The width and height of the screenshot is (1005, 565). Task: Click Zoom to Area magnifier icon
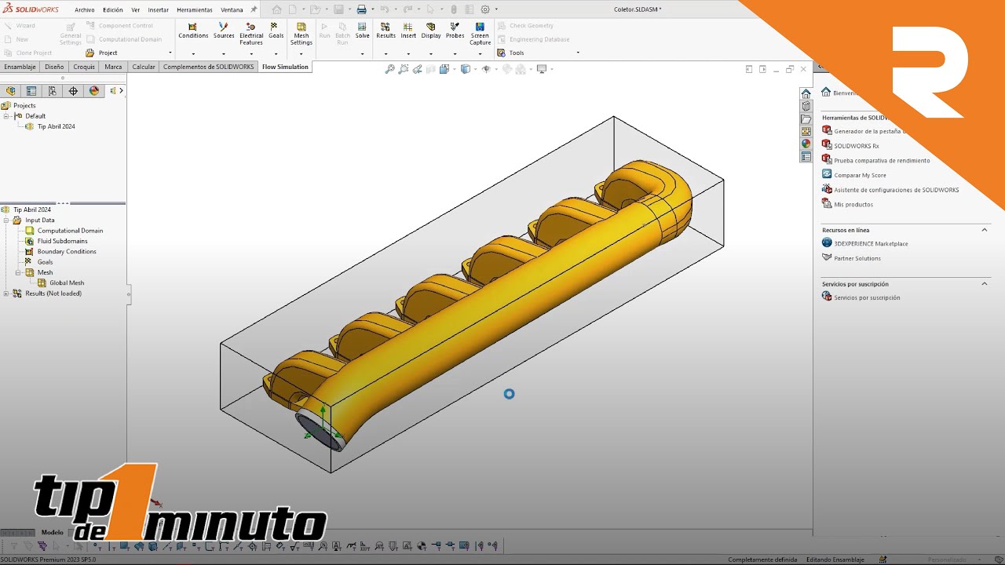404,69
